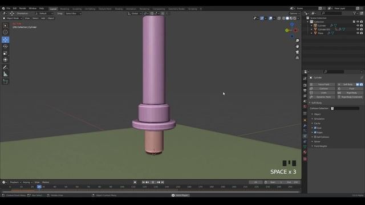Disable Plane rendering with camera icon

[x=362, y=33]
